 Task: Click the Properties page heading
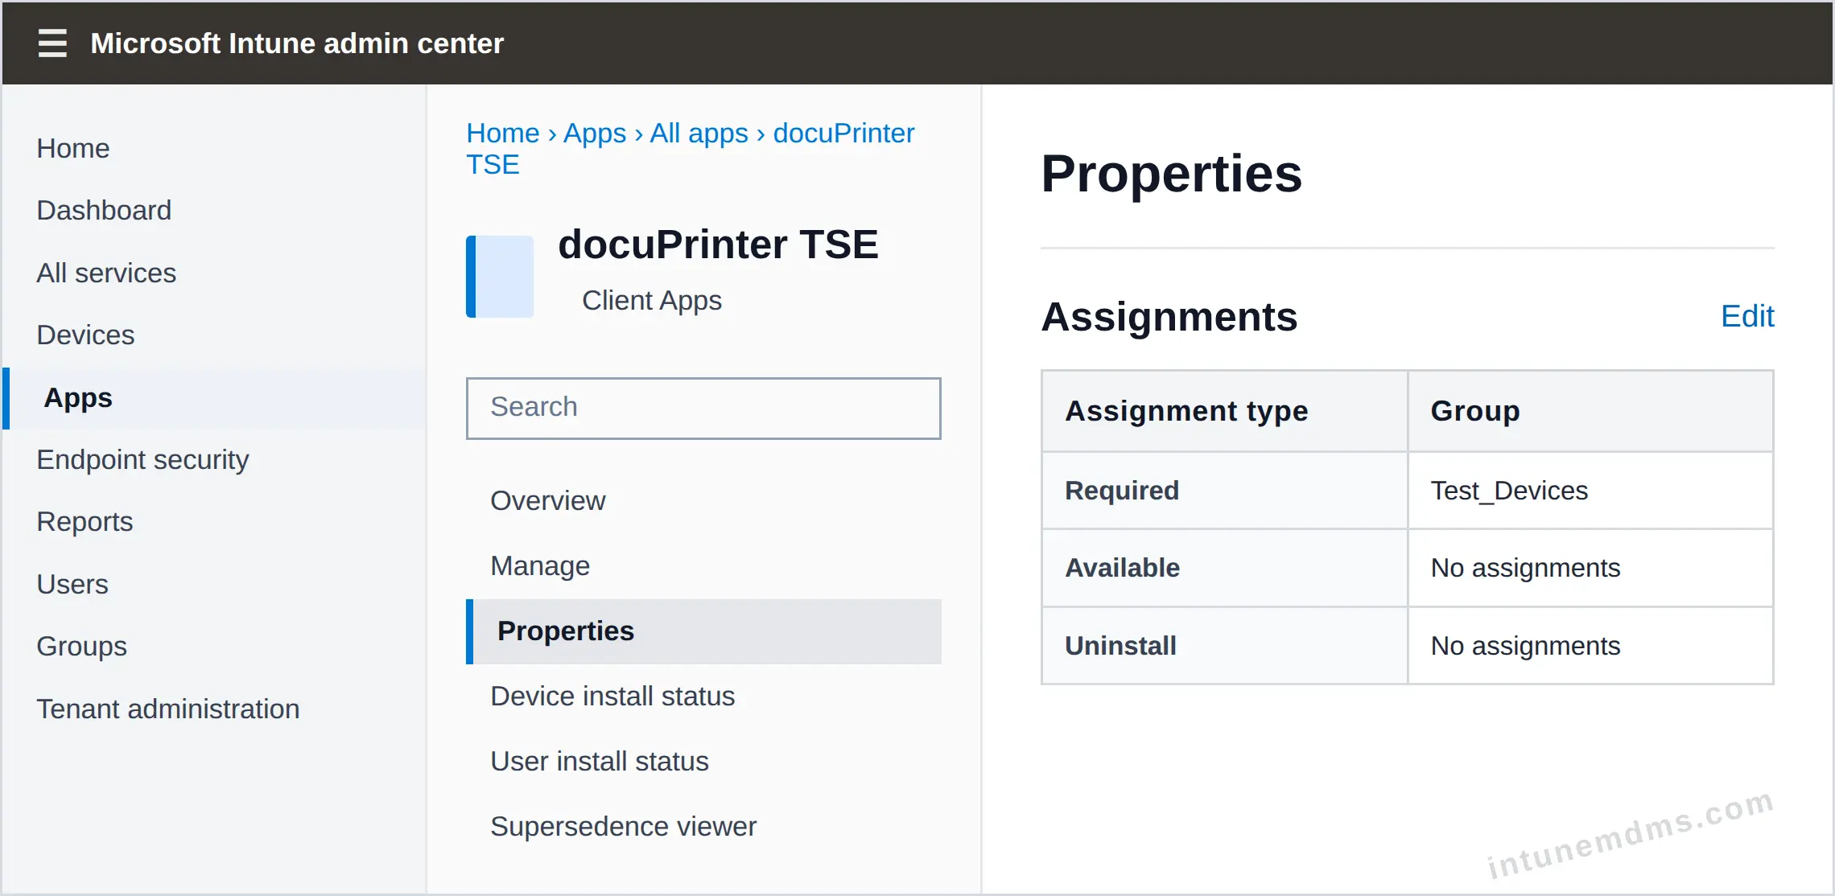[x=1172, y=174]
